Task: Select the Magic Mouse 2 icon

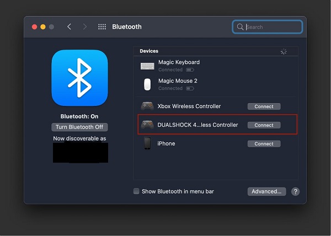Action: 147,84
